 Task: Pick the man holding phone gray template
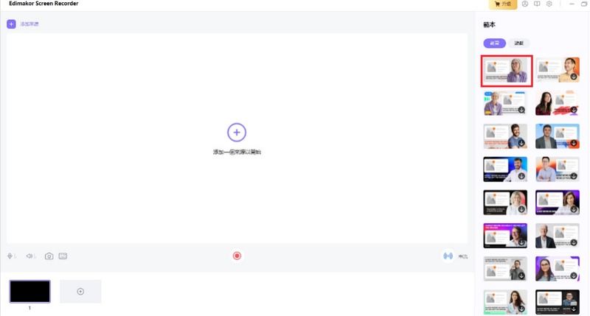click(505, 269)
